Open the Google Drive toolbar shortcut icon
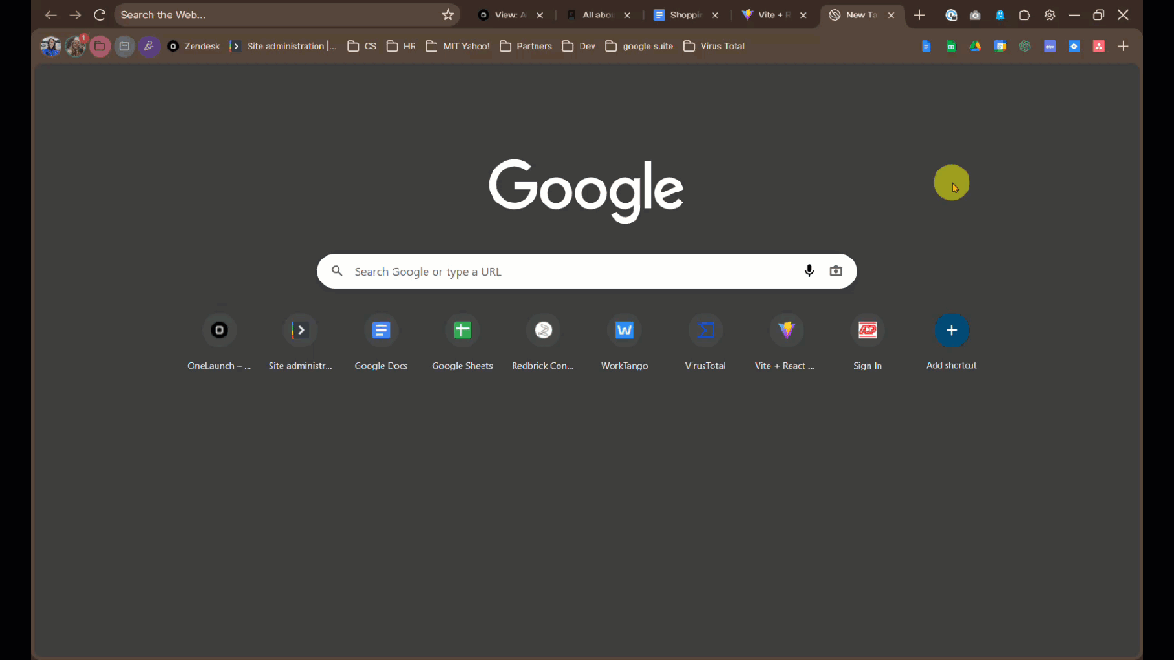1174x660 pixels. pyautogui.click(x=976, y=47)
